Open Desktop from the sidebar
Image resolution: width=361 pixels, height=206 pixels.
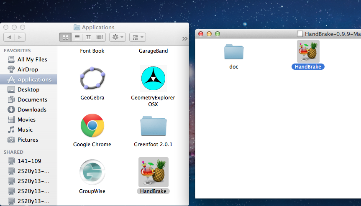tap(28, 89)
